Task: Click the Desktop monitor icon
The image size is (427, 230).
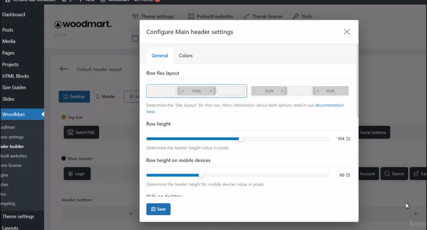Action: 66,97
